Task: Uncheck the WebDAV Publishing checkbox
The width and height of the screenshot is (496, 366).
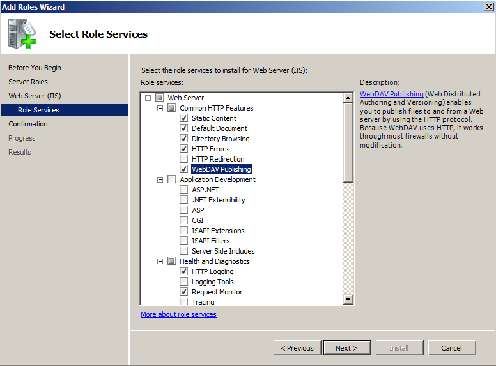Action: [x=184, y=169]
